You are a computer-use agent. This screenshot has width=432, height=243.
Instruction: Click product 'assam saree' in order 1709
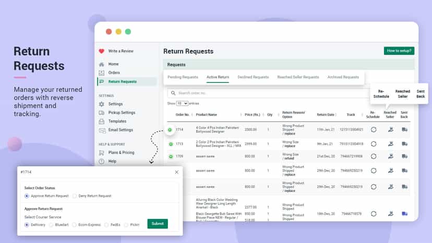(x=205, y=156)
